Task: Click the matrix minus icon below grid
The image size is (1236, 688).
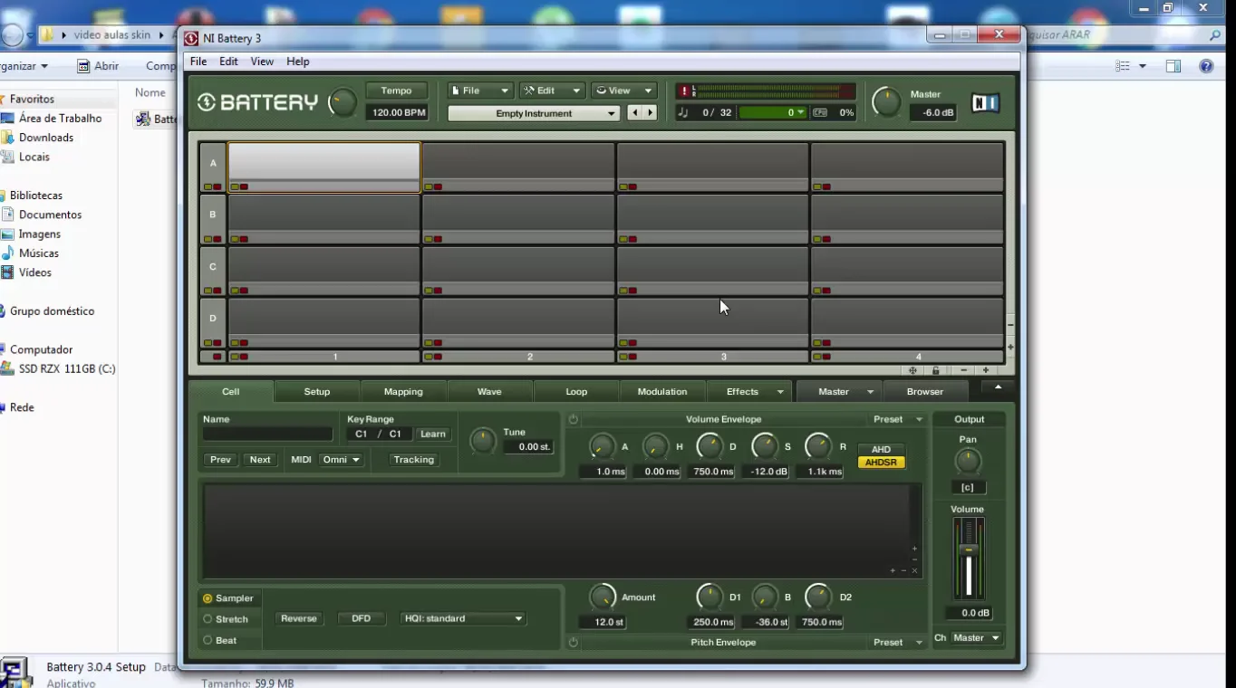Action: pyautogui.click(x=963, y=370)
